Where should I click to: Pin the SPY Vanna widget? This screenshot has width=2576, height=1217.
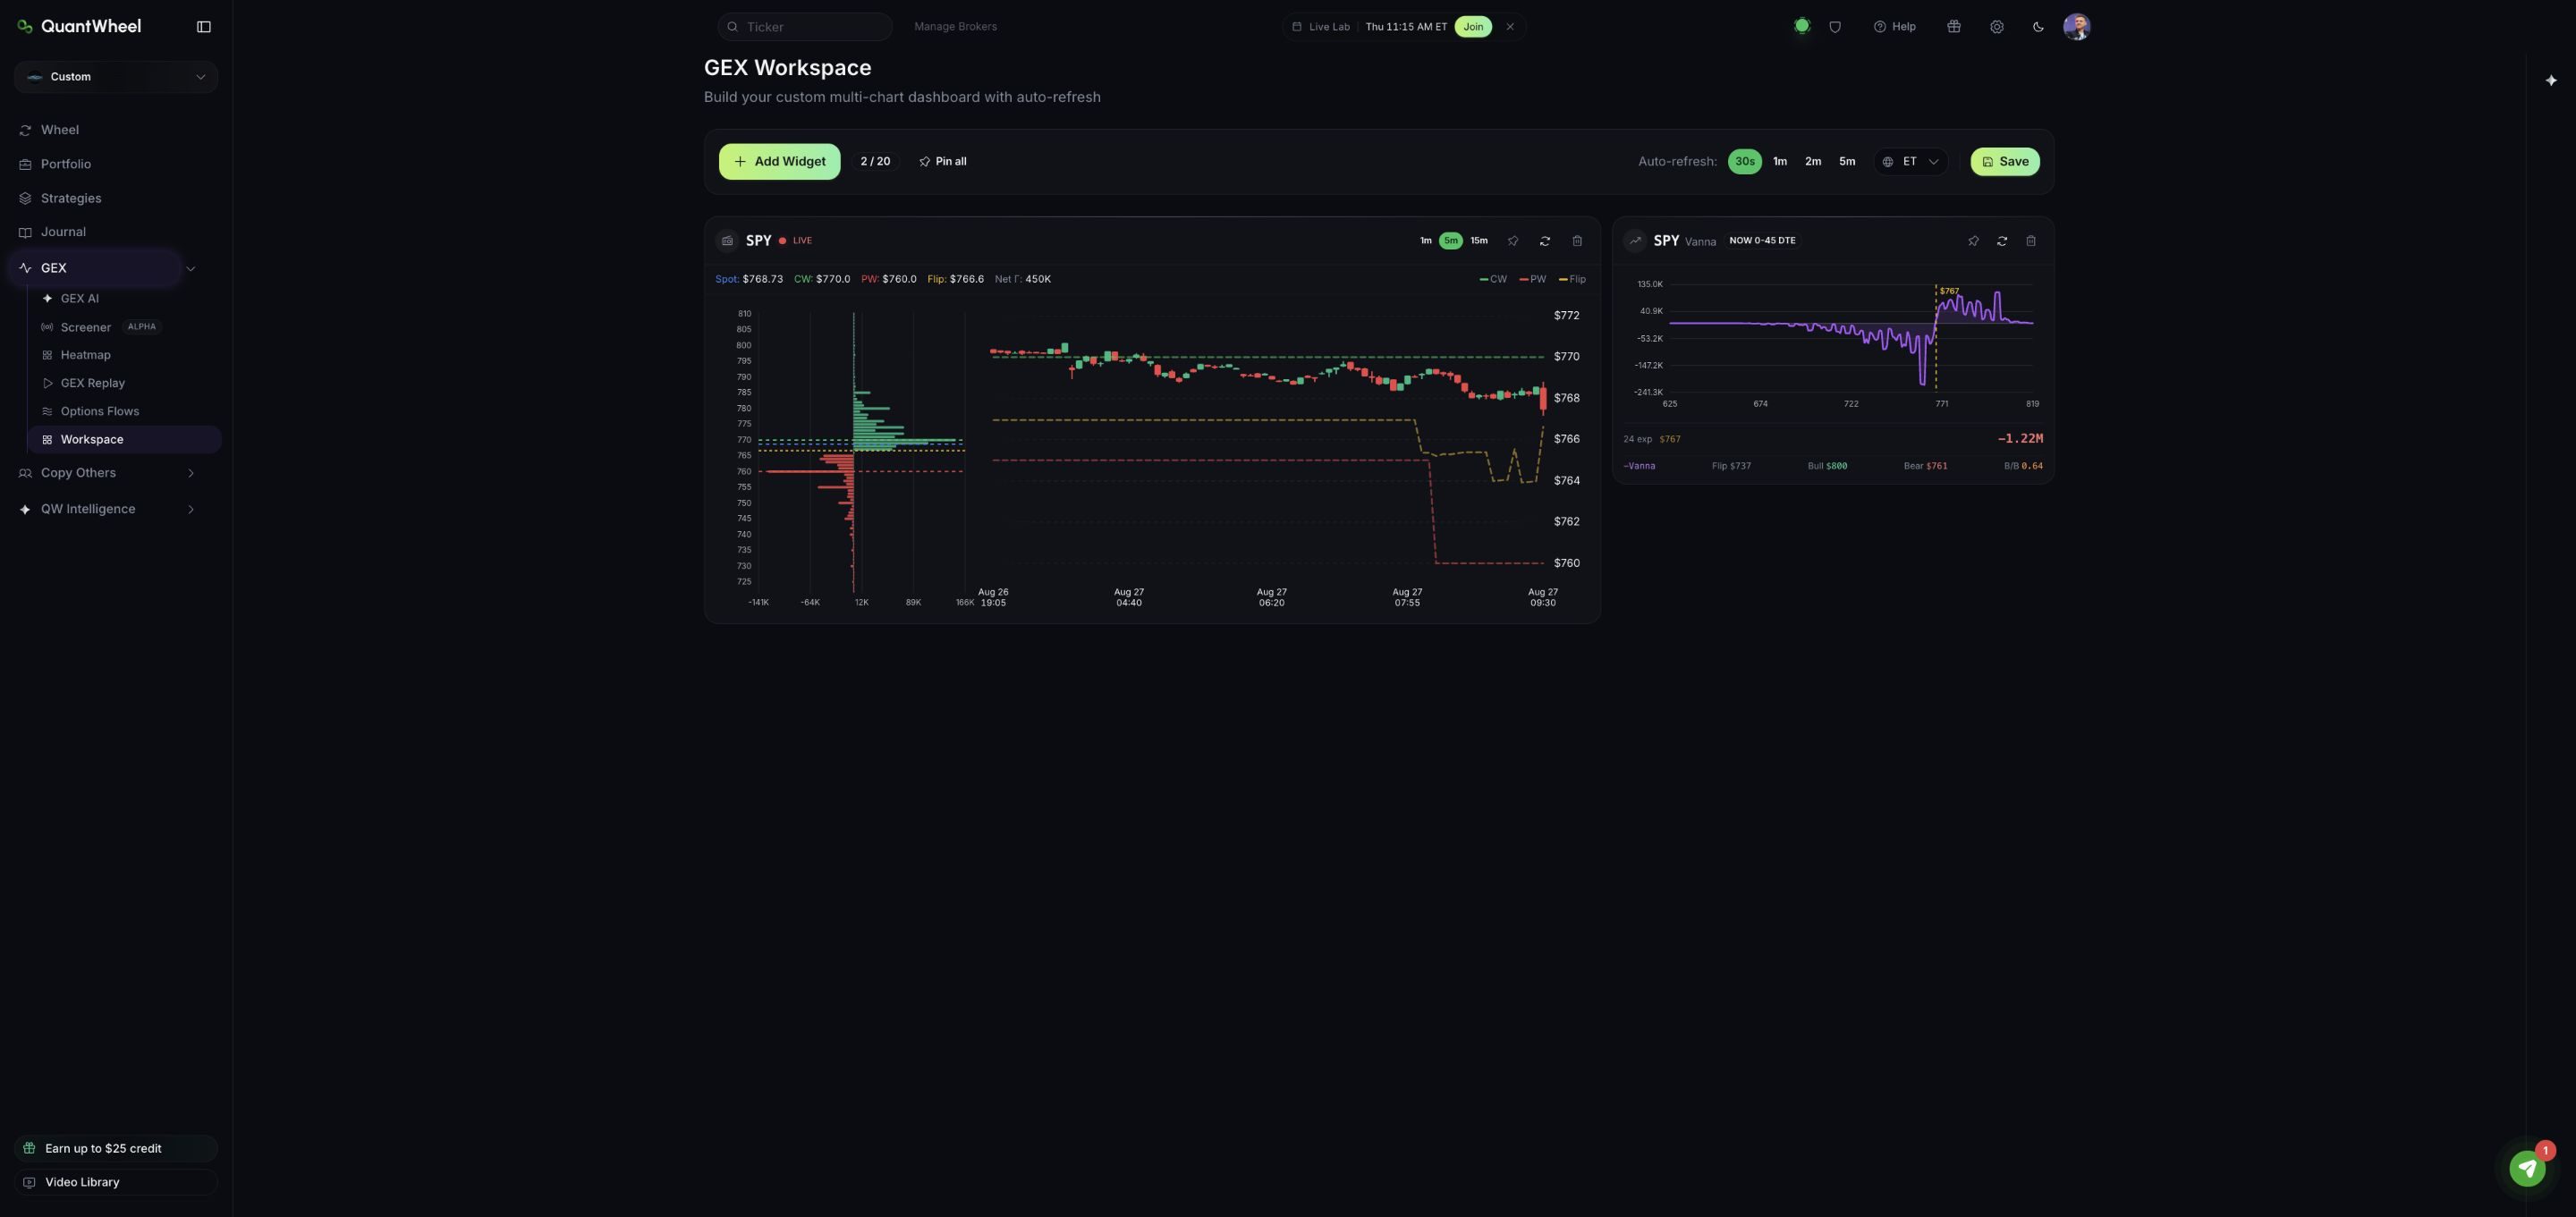(1973, 241)
